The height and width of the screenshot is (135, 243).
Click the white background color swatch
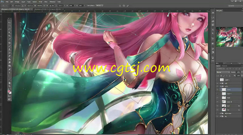click(10, 93)
